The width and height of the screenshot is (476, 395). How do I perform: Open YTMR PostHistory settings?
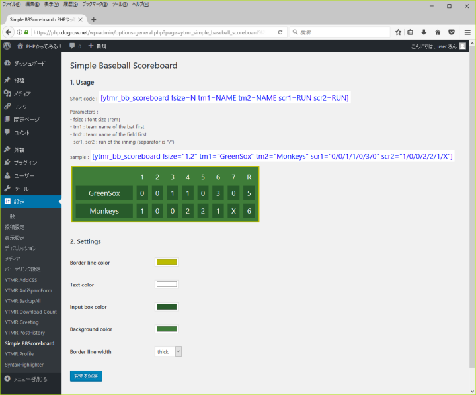25,333
